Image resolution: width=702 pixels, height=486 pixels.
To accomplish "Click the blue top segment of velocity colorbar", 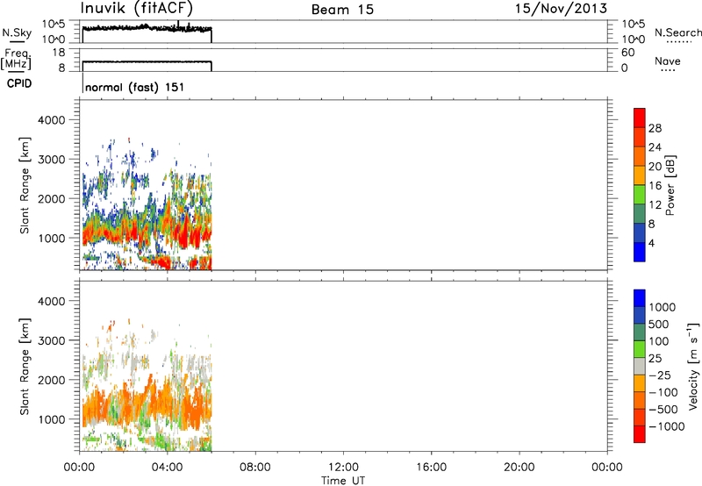I will 640,298.
